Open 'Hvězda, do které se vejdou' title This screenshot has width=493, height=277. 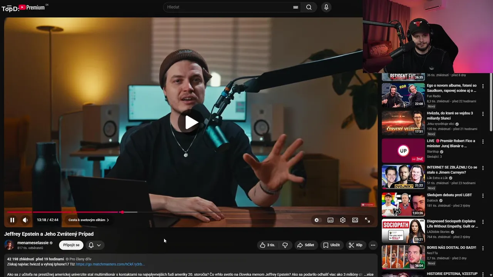pos(450,116)
